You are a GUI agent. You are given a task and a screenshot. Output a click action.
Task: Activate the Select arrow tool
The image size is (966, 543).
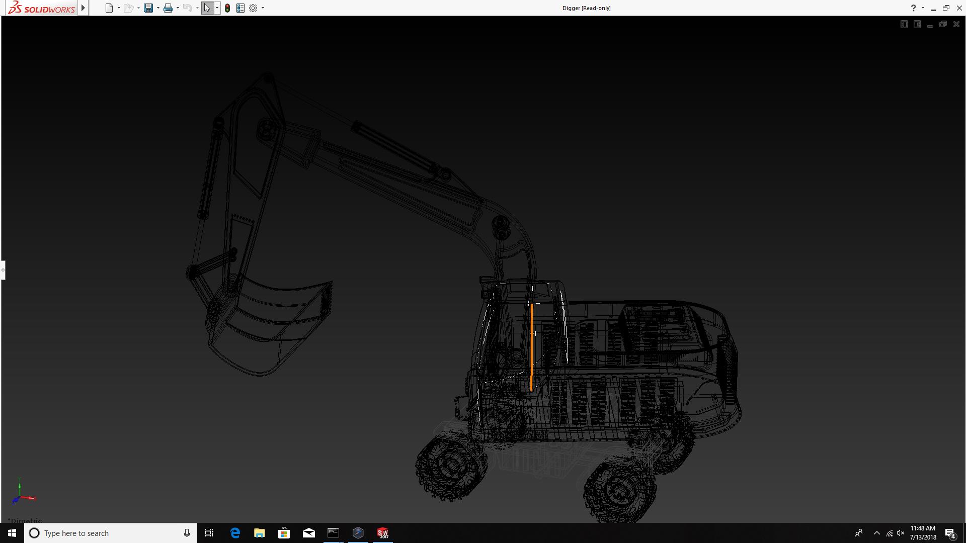click(207, 8)
